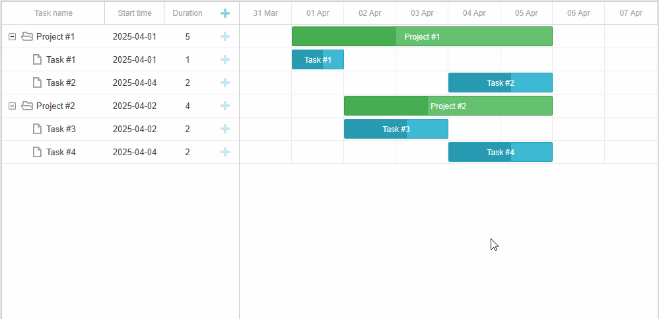
Task: Collapse the Project #2 tree node
Action: (12, 106)
